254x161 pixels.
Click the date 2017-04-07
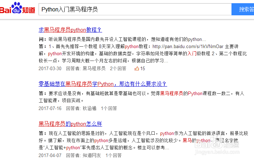[x=50, y=155]
